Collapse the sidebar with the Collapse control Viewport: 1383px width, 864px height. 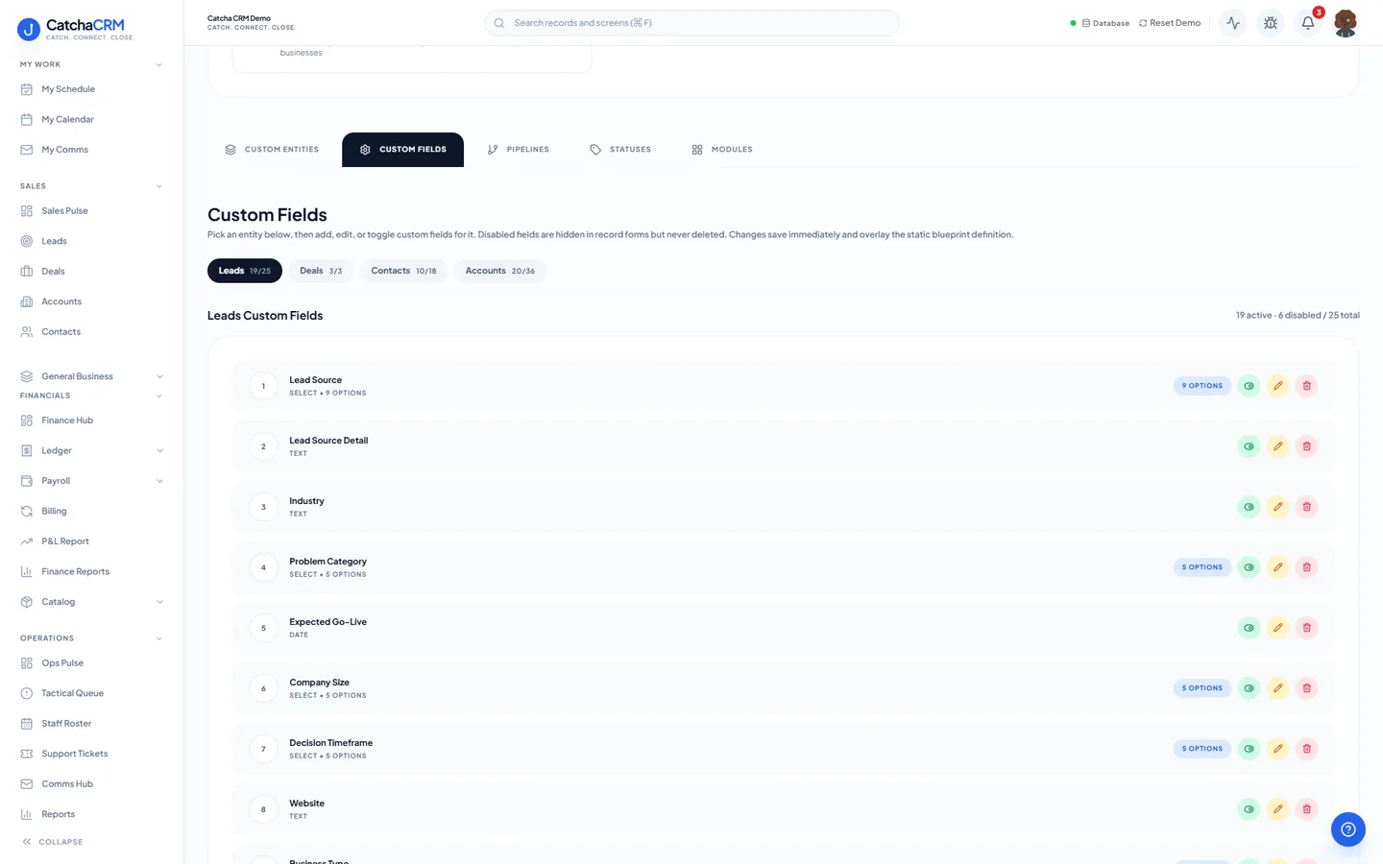(53, 842)
